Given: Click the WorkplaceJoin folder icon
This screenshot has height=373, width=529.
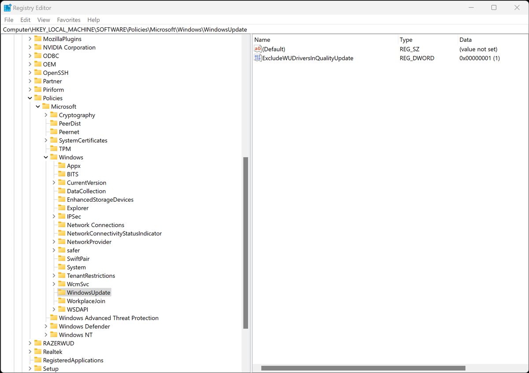Looking at the screenshot, I should (x=62, y=301).
